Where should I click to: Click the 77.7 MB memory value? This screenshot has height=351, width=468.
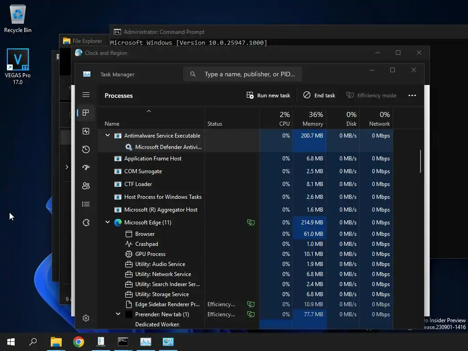pyautogui.click(x=314, y=314)
